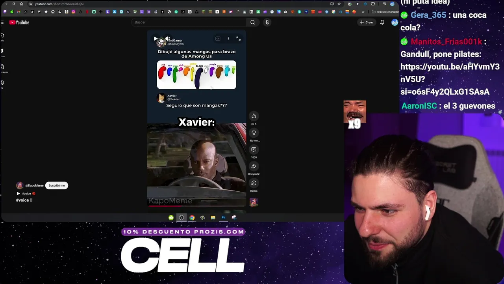Open the Kick bookmark icon
The height and width of the screenshot is (284, 504).
[11, 12]
